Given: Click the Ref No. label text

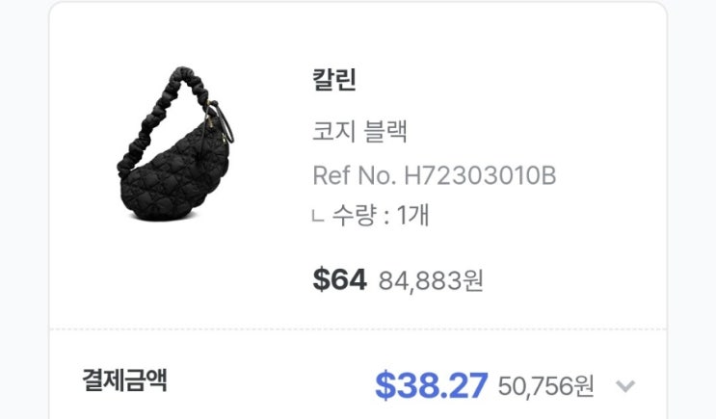Looking at the screenshot, I should 355,175.
